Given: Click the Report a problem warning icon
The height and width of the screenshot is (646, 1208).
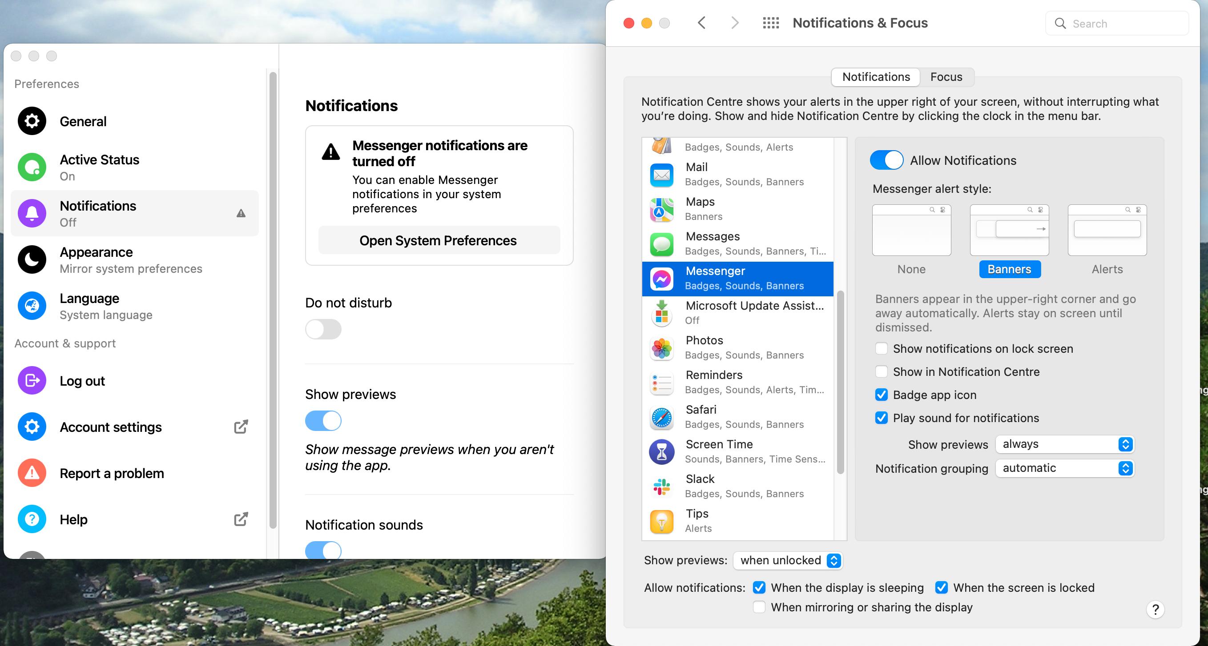Looking at the screenshot, I should click(x=32, y=473).
